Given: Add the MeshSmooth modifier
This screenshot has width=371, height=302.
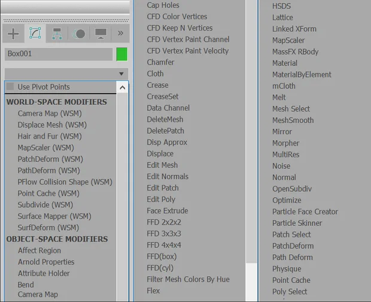Looking at the screenshot, I should tap(293, 120).
